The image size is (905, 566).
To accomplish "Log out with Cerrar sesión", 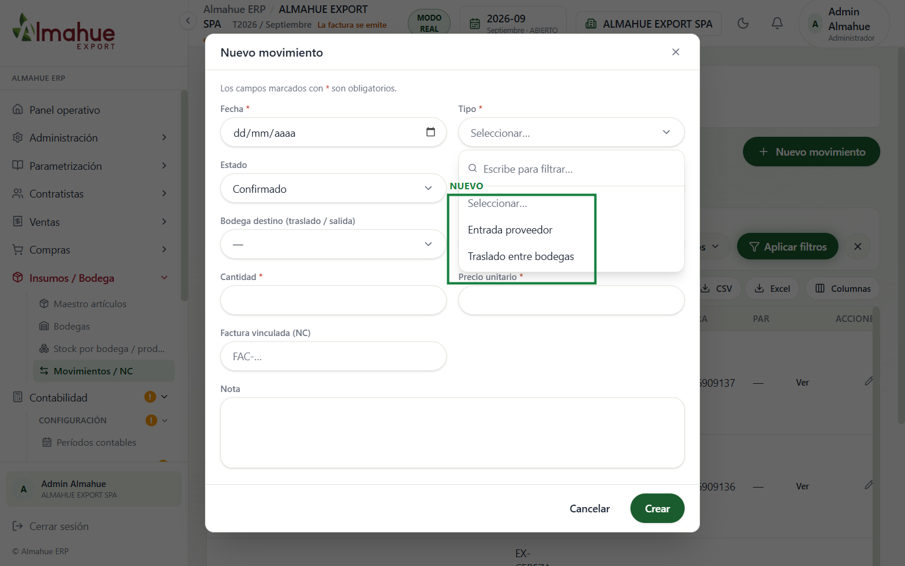I will pyautogui.click(x=51, y=526).
